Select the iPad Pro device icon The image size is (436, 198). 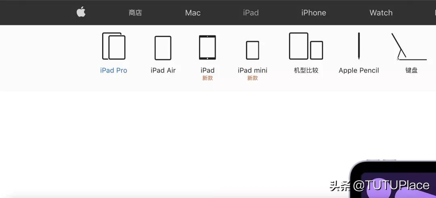coord(114,46)
